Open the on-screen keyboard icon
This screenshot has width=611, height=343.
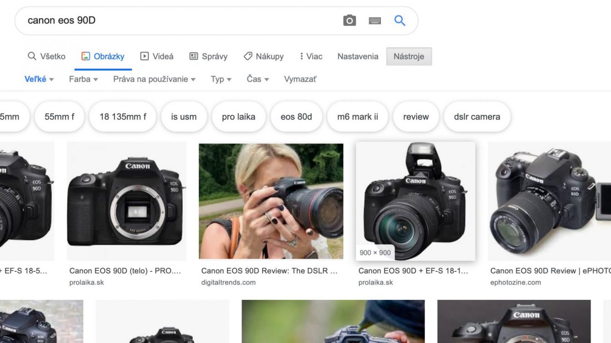pyautogui.click(x=375, y=21)
